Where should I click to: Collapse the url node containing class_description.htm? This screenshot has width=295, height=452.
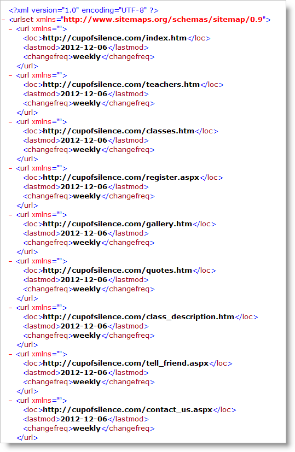pyautogui.click(x=11, y=308)
